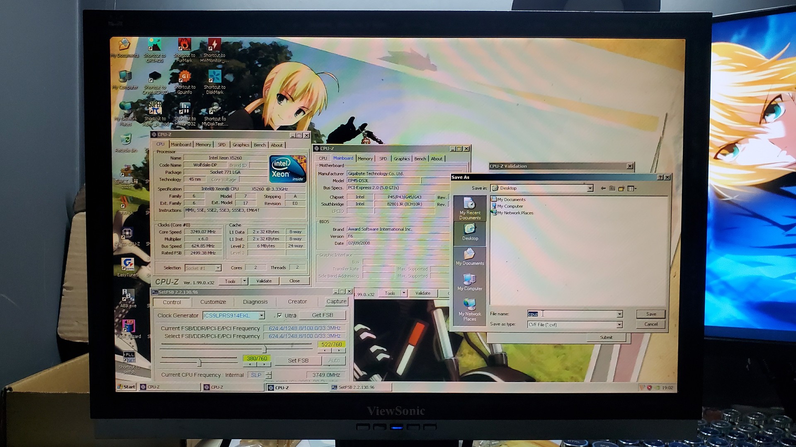Click the Up One Level folder icon
Image resolution: width=796 pixels, height=447 pixels.
pos(612,188)
